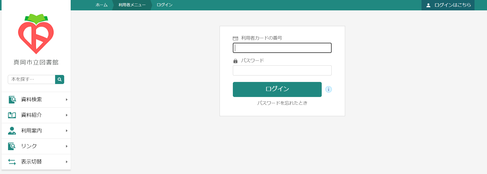487x174 pixels.
Task: Click the 資料検索 book-search icon
Action: (12, 100)
